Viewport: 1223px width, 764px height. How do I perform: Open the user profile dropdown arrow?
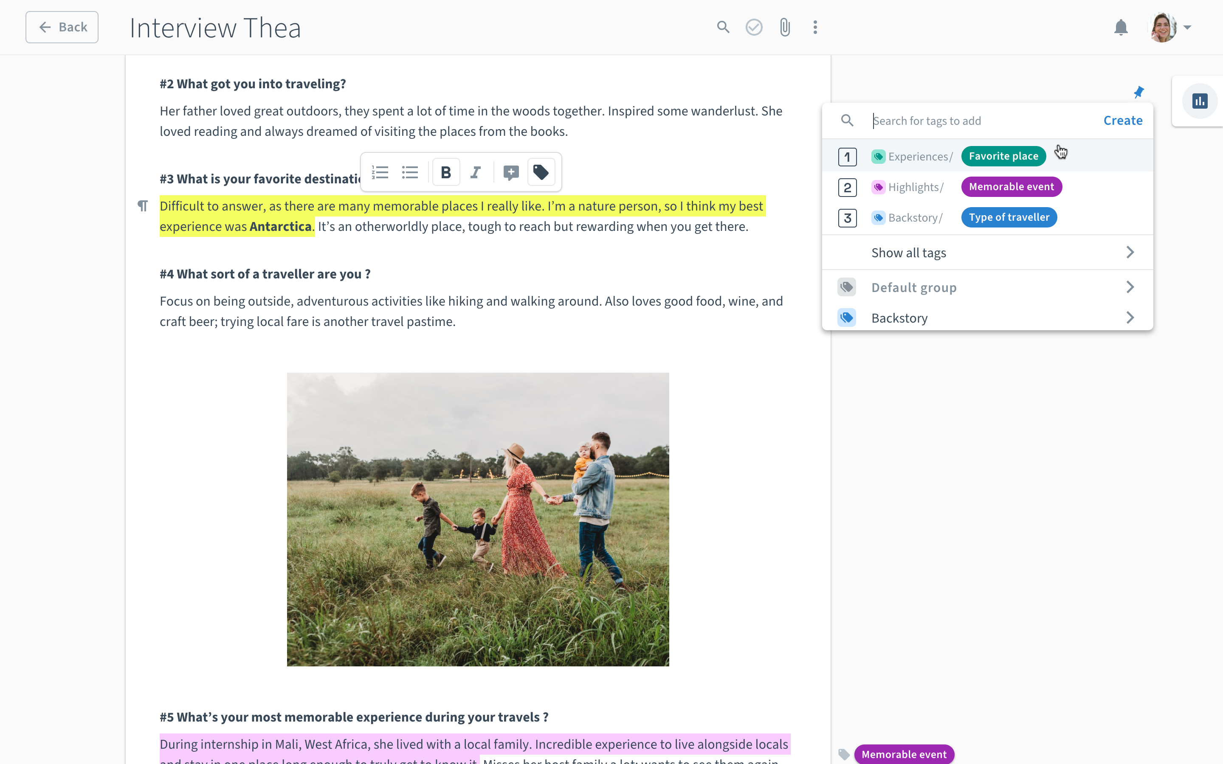coord(1187,27)
